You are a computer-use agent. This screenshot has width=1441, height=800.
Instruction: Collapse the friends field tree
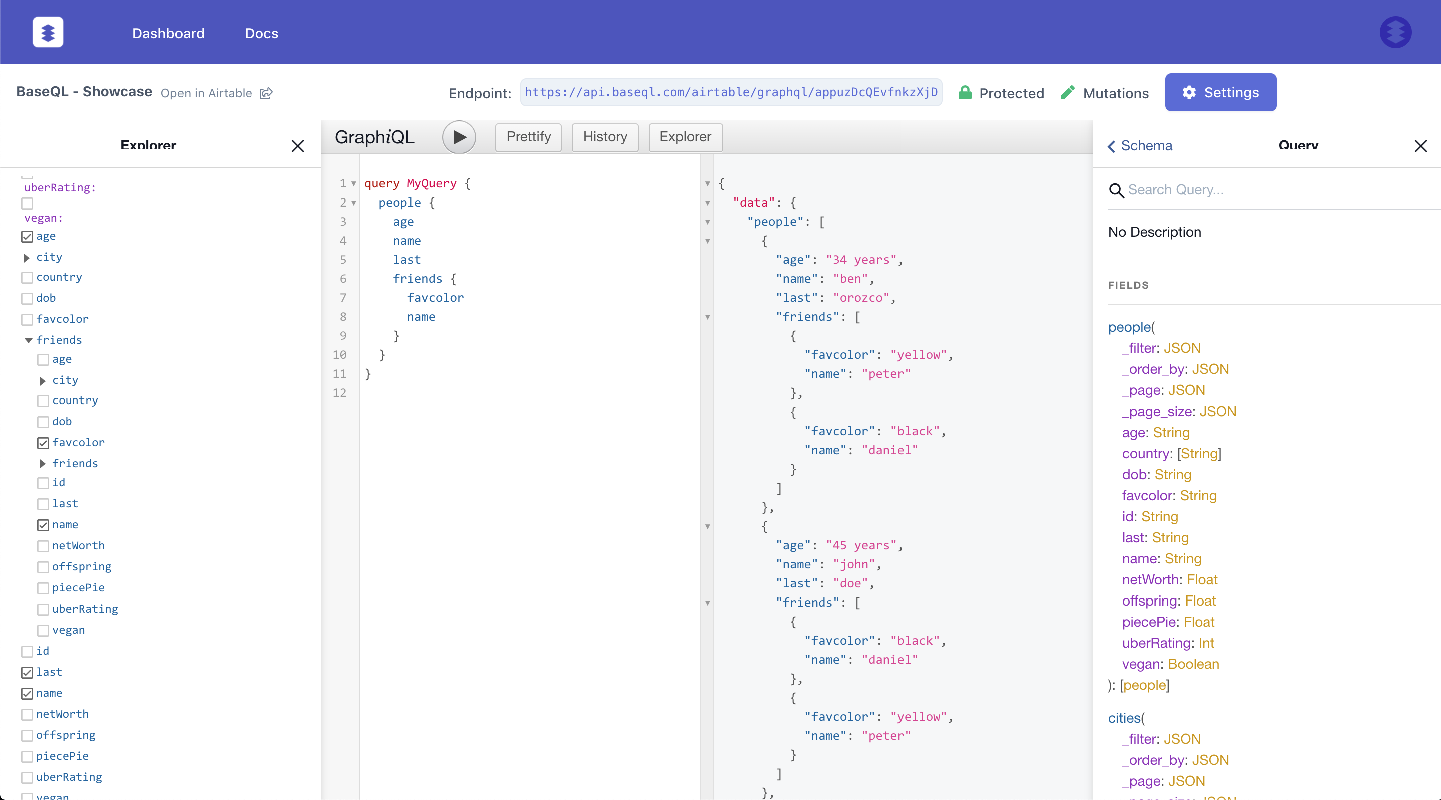28,340
